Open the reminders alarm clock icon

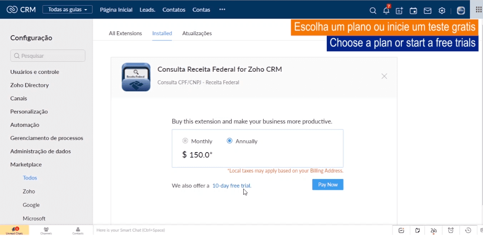click(451, 230)
